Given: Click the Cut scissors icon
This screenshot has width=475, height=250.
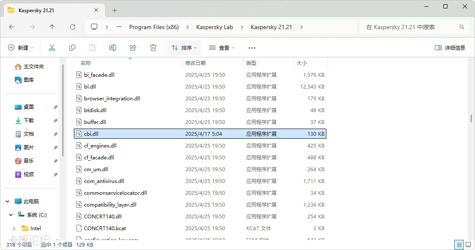Looking at the screenshot, I should tap(52, 48).
